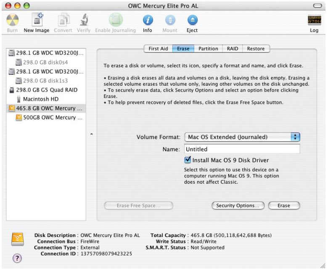
Task: Switch to the Erase tab
Action: point(183,49)
